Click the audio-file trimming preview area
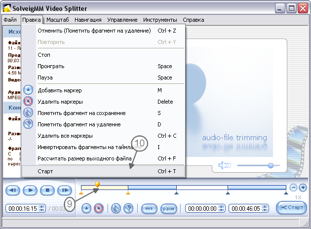The width and height of the screenshot is (311, 229). coord(229,101)
